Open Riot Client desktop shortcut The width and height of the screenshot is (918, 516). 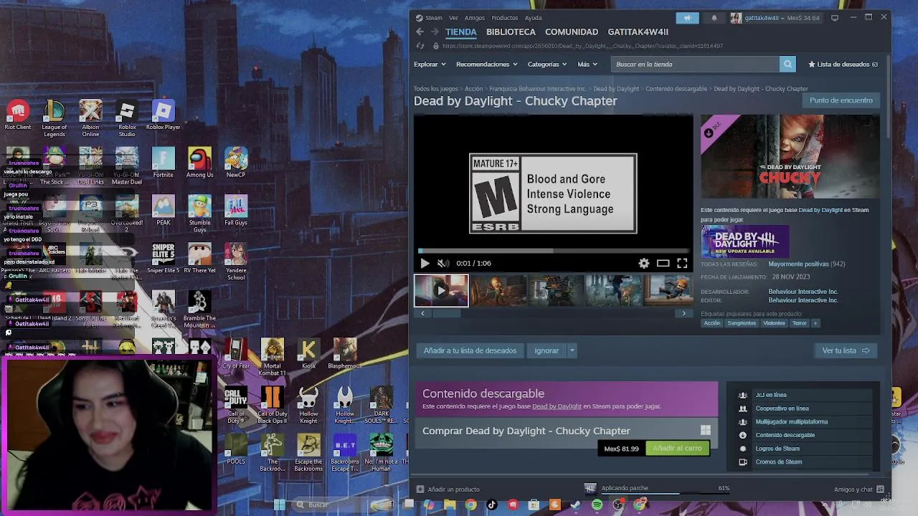(x=18, y=115)
